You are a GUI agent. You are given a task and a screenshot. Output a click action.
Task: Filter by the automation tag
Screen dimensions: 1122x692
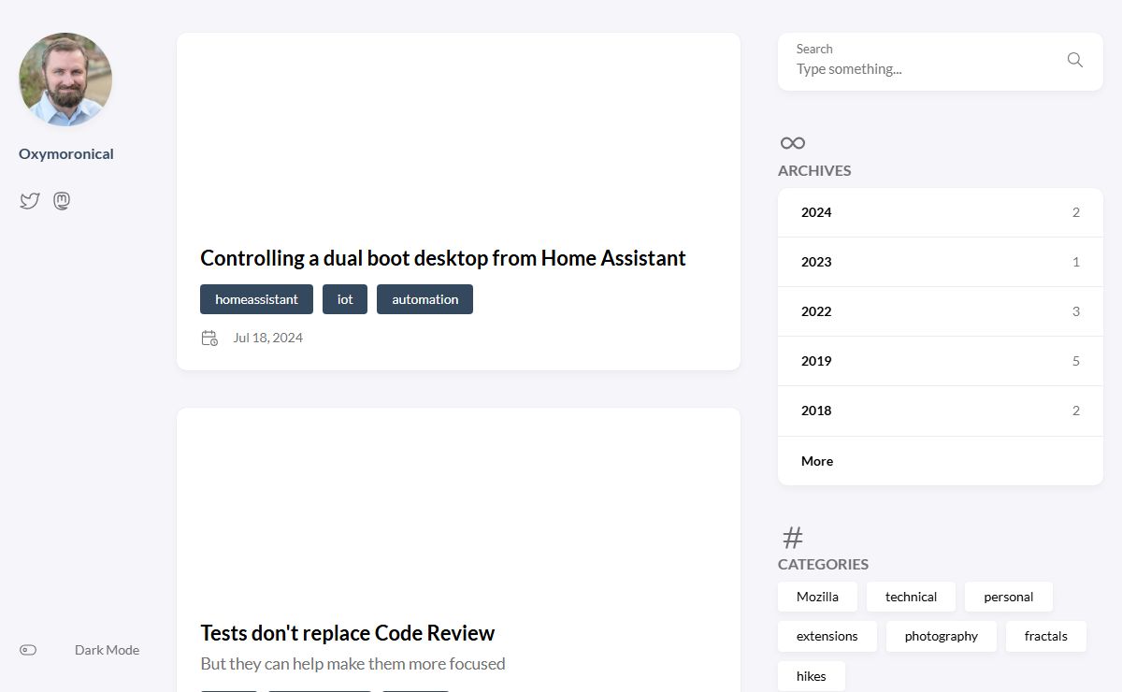tap(424, 299)
